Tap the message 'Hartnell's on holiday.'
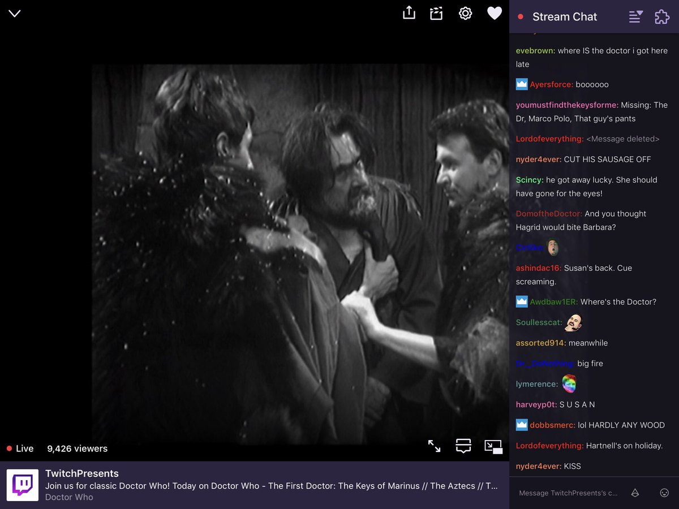This screenshot has width=679, height=509. (624, 446)
